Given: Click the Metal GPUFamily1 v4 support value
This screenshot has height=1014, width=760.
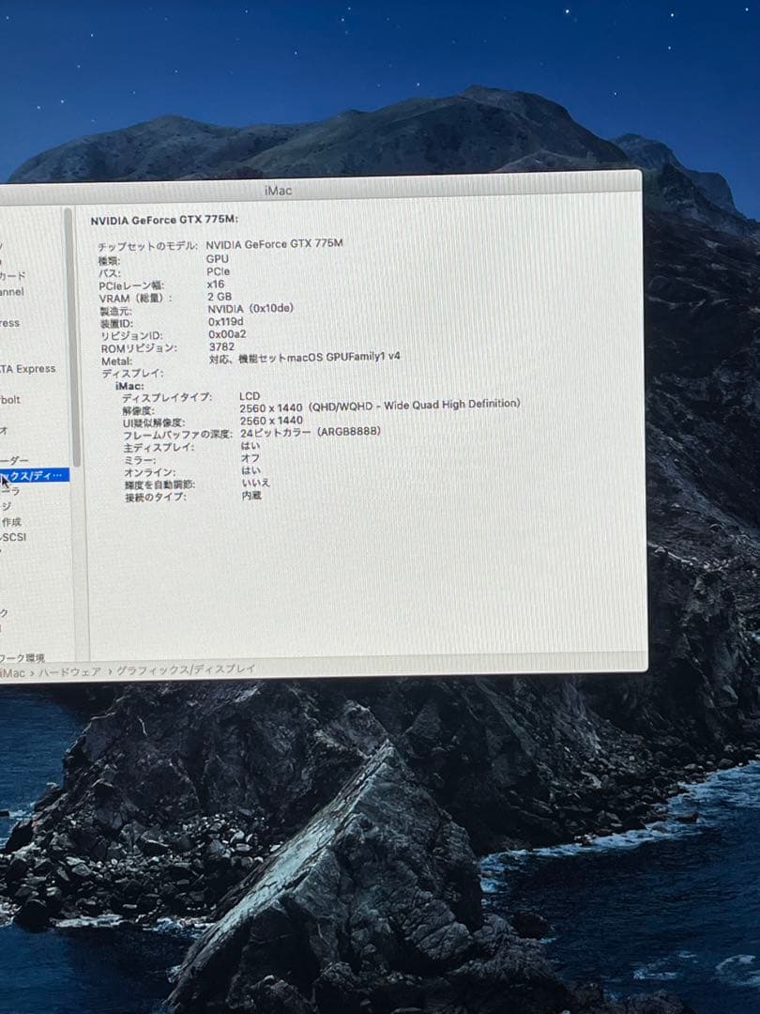Looking at the screenshot, I should point(304,358).
